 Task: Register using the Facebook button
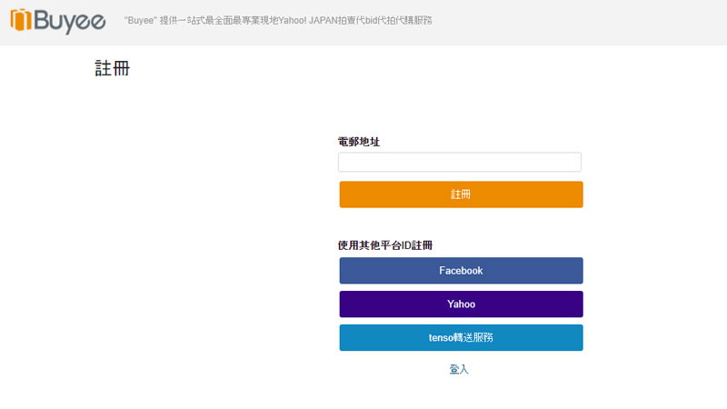pyautogui.click(x=461, y=271)
